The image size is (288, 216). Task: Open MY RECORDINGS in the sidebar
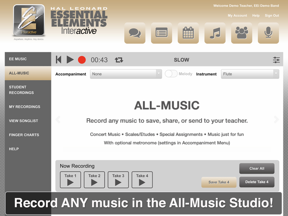[x=28, y=107]
